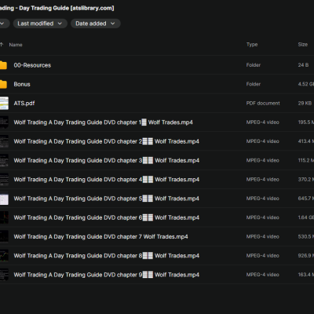Select the DVD chapter 9 Wolf Trades.mp4 name
This screenshot has height=314, width=314.
click(x=106, y=275)
